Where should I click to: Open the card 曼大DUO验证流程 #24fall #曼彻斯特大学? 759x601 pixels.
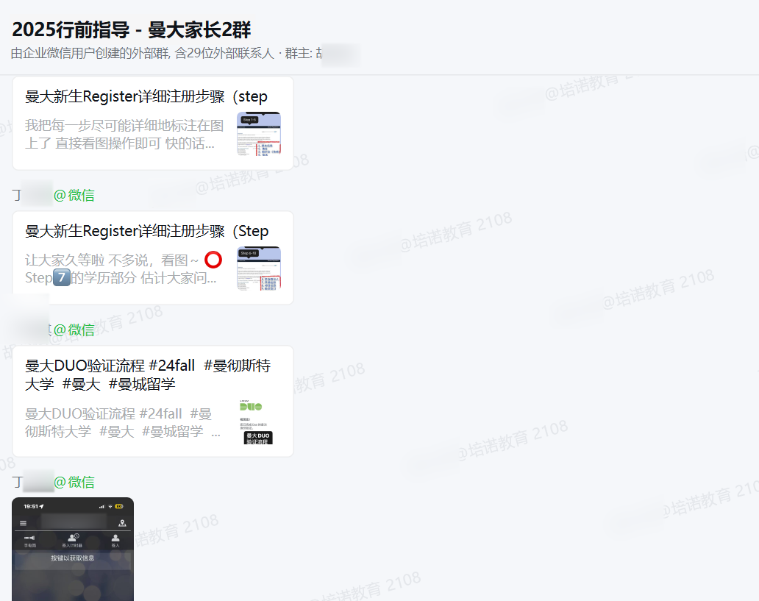152,401
